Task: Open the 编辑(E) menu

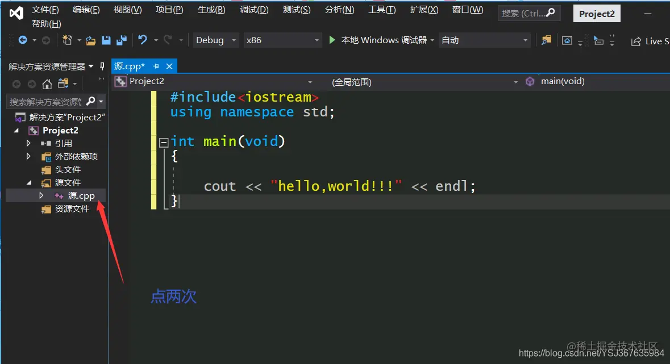Action: [86, 10]
